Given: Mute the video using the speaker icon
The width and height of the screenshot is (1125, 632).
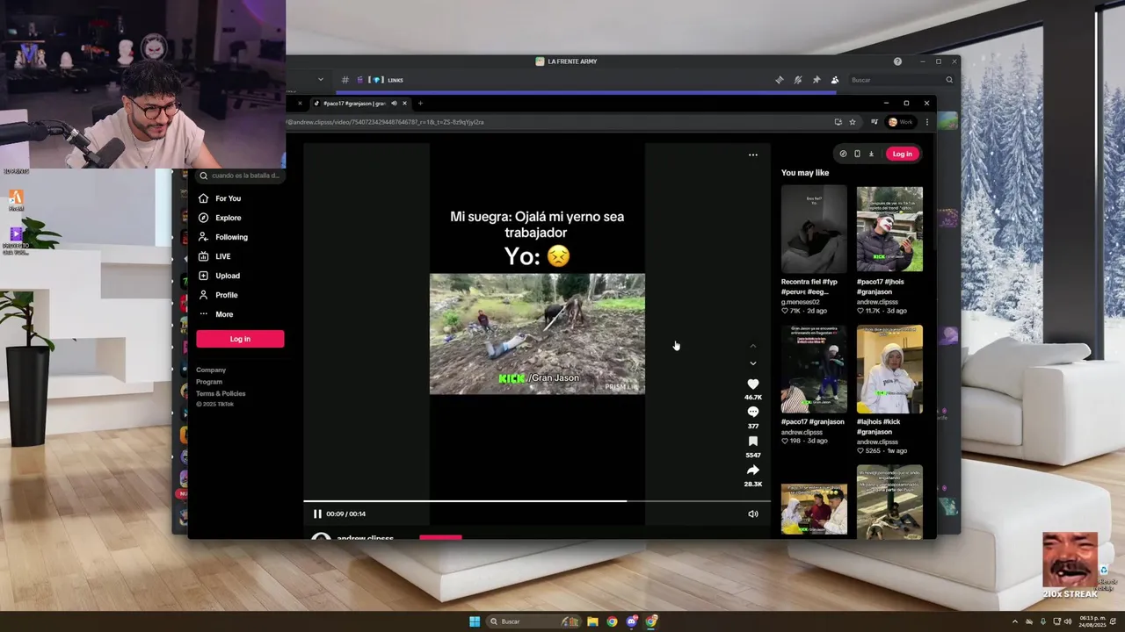Looking at the screenshot, I should (x=752, y=513).
